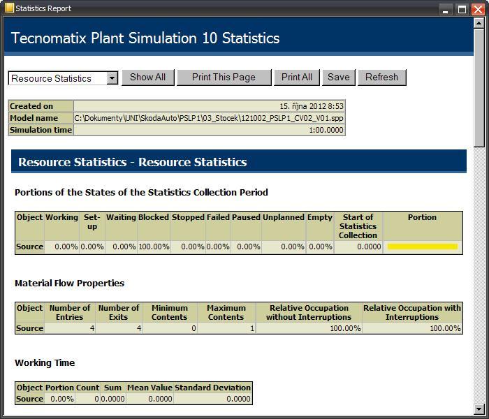The height and width of the screenshot is (419, 489).
Task: Click the vertical scrollbar thumb
Action: (x=479, y=87)
